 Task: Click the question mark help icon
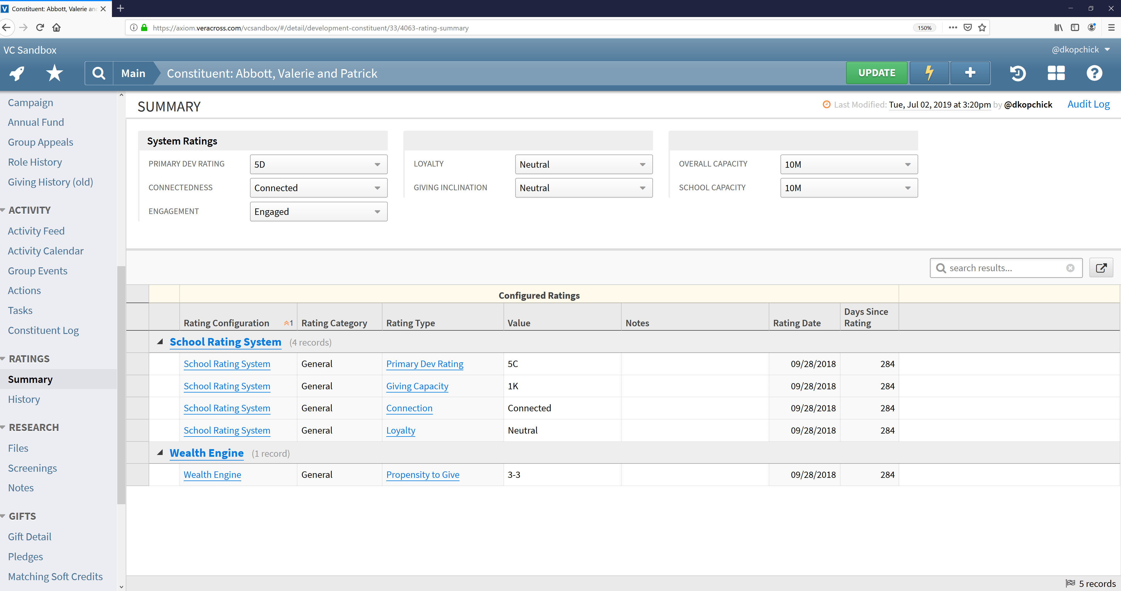pyautogui.click(x=1094, y=73)
